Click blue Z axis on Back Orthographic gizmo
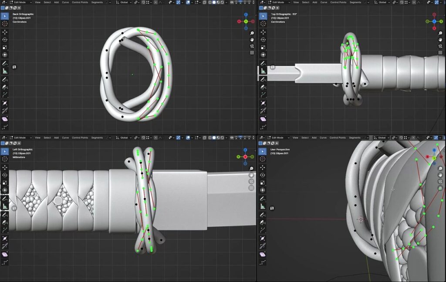Image resolution: width=446 pixels, height=282 pixels. coord(246,14)
